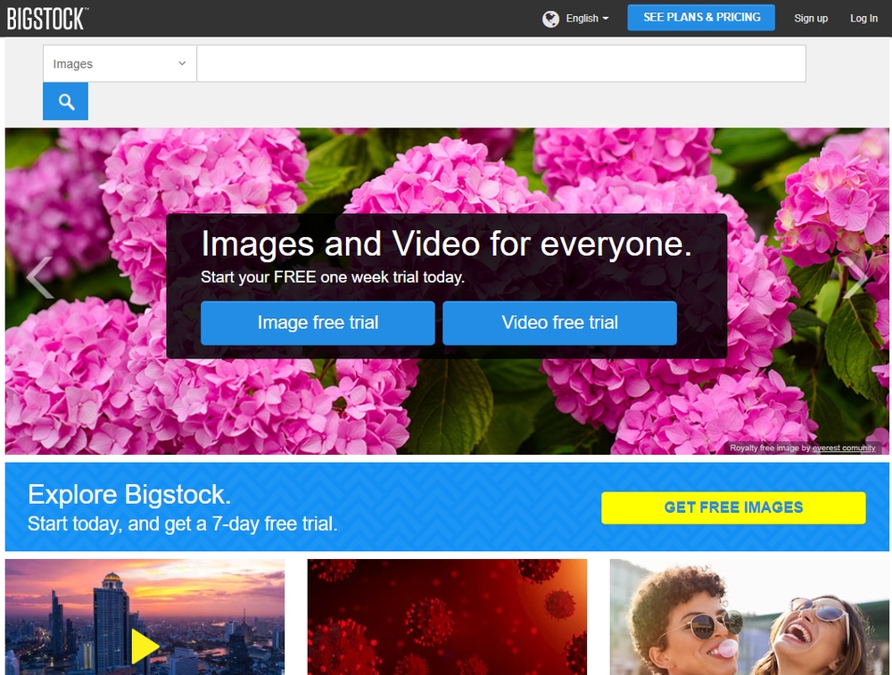Click the globe language icon
Viewport: 892px width, 675px height.
tap(549, 17)
